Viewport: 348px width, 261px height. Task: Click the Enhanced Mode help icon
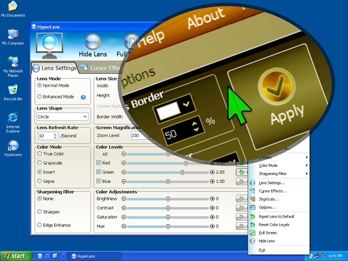pyautogui.click(x=83, y=97)
